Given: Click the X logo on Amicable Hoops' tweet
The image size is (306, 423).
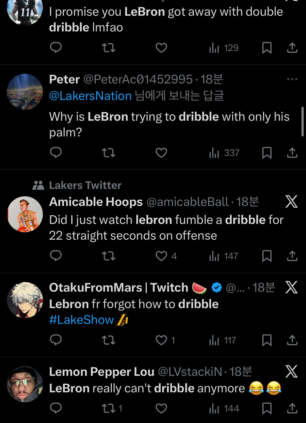Looking at the screenshot, I should pyautogui.click(x=291, y=202).
